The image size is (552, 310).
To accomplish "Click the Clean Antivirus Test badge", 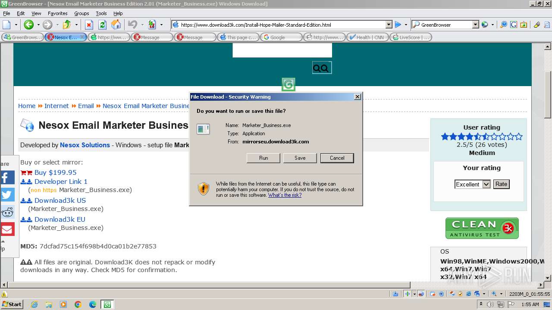I will (x=482, y=228).
